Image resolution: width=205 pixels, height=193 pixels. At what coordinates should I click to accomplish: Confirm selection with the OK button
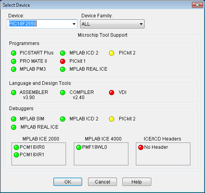coord(68,182)
